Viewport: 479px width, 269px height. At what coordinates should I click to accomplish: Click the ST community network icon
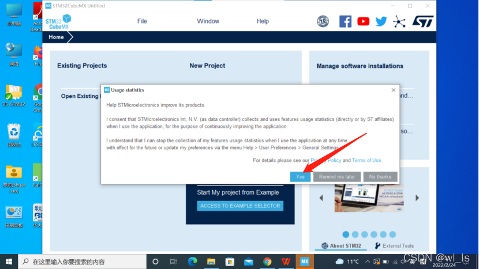coord(399,21)
